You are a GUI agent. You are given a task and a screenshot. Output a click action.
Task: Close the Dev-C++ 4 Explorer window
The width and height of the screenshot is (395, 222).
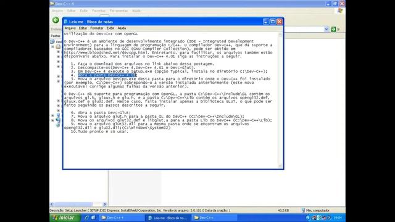pyautogui.click(x=342, y=4)
